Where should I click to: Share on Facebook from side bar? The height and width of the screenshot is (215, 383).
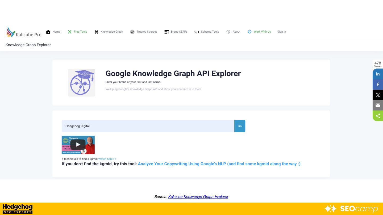(378, 84)
